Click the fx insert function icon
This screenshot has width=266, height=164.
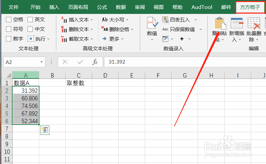click(95, 62)
